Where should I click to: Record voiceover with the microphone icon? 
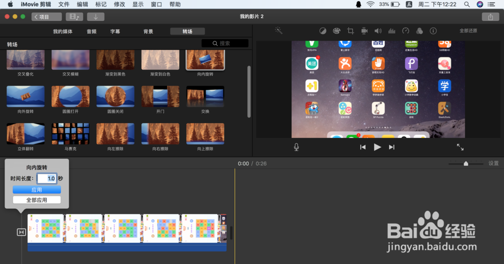pyautogui.click(x=296, y=147)
